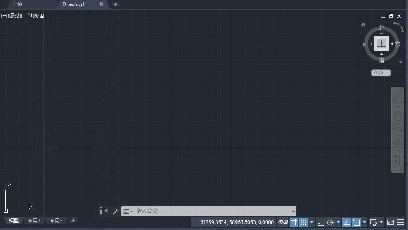Click the ViewCube home icon
The height and width of the screenshot is (230, 408).
(363, 25)
